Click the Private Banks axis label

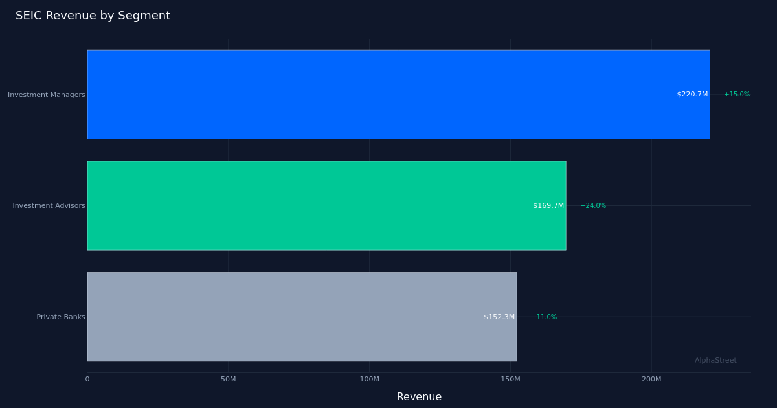tap(61, 317)
